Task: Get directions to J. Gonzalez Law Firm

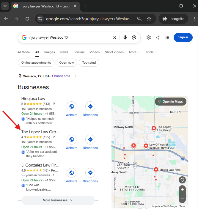Action: pyautogui.click(x=90, y=173)
